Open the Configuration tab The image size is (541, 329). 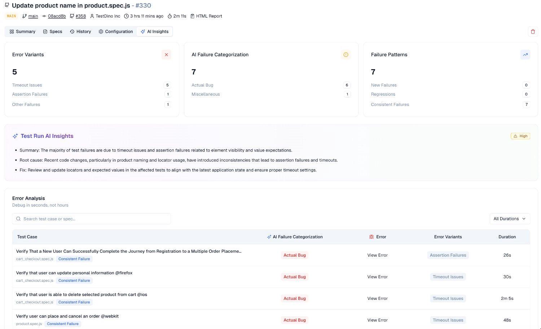(116, 32)
